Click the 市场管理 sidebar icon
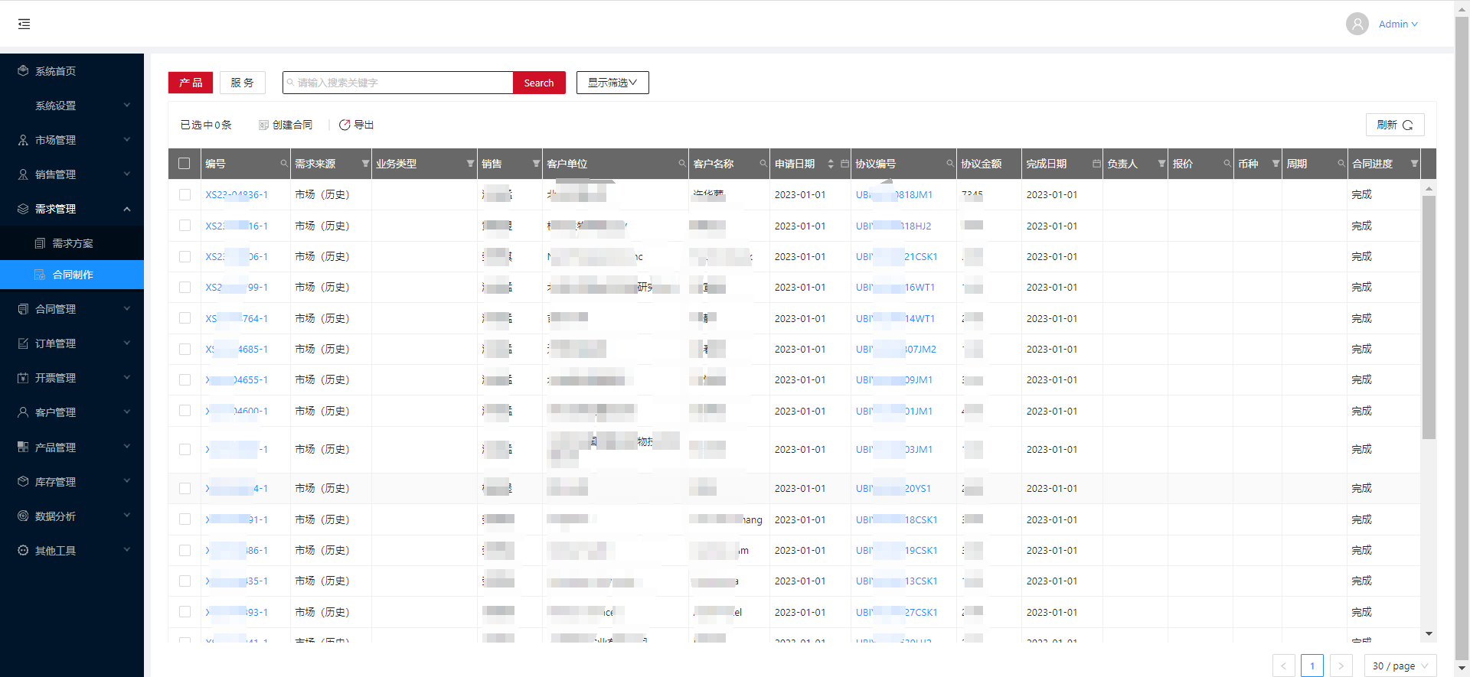Image resolution: width=1470 pixels, height=677 pixels. (23, 140)
